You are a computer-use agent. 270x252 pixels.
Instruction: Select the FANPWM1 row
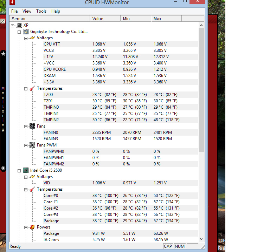(121, 158)
